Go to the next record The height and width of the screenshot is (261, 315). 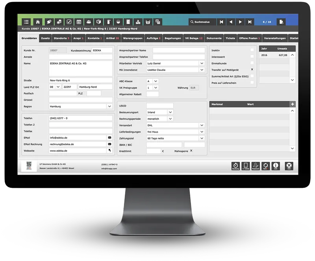[240, 22]
